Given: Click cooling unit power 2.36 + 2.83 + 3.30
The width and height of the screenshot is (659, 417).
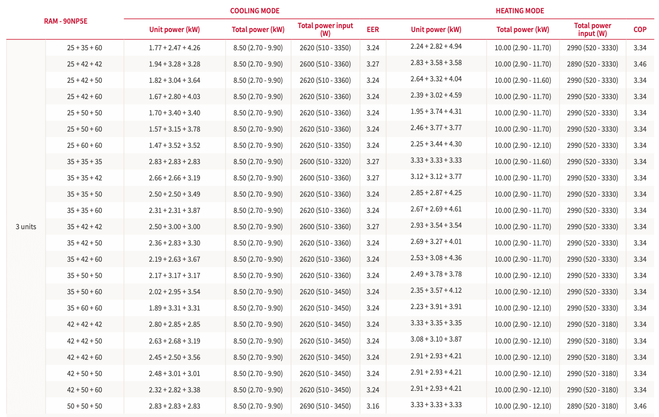Looking at the screenshot, I should [x=174, y=243].
